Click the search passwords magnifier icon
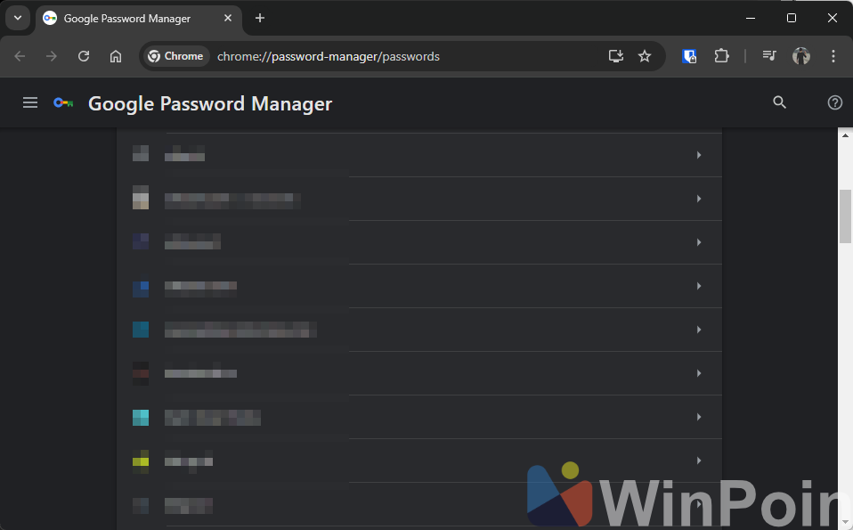Viewport: 853px width, 530px height. (x=779, y=103)
